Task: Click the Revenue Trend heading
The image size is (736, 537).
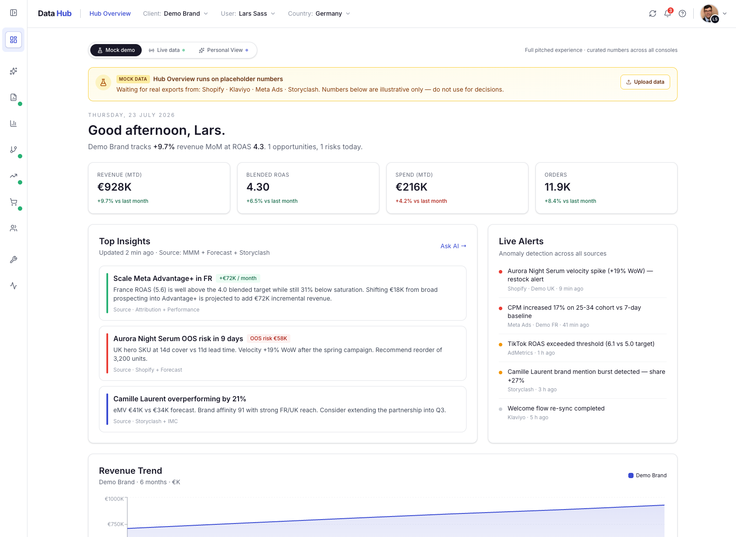Action: [x=130, y=471]
